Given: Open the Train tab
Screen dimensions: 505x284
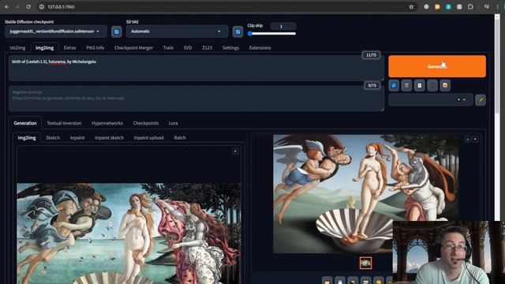Looking at the screenshot, I should point(168,47).
